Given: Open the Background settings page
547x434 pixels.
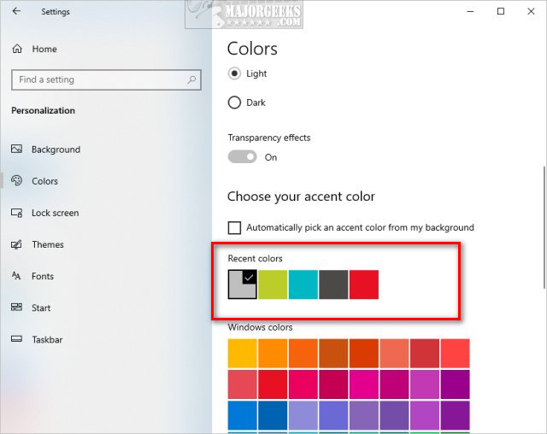Looking at the screenshot, I should 56,150.
